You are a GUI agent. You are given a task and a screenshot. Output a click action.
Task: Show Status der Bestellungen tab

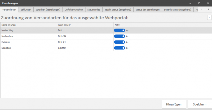pos(147,10)
